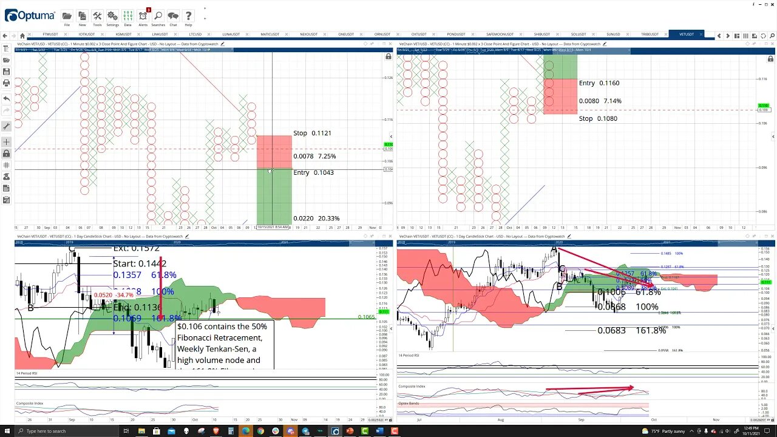Open the Tools icon
Viewport: 777px width, 437px height.
pyautogui.click(x=97, y=16)
